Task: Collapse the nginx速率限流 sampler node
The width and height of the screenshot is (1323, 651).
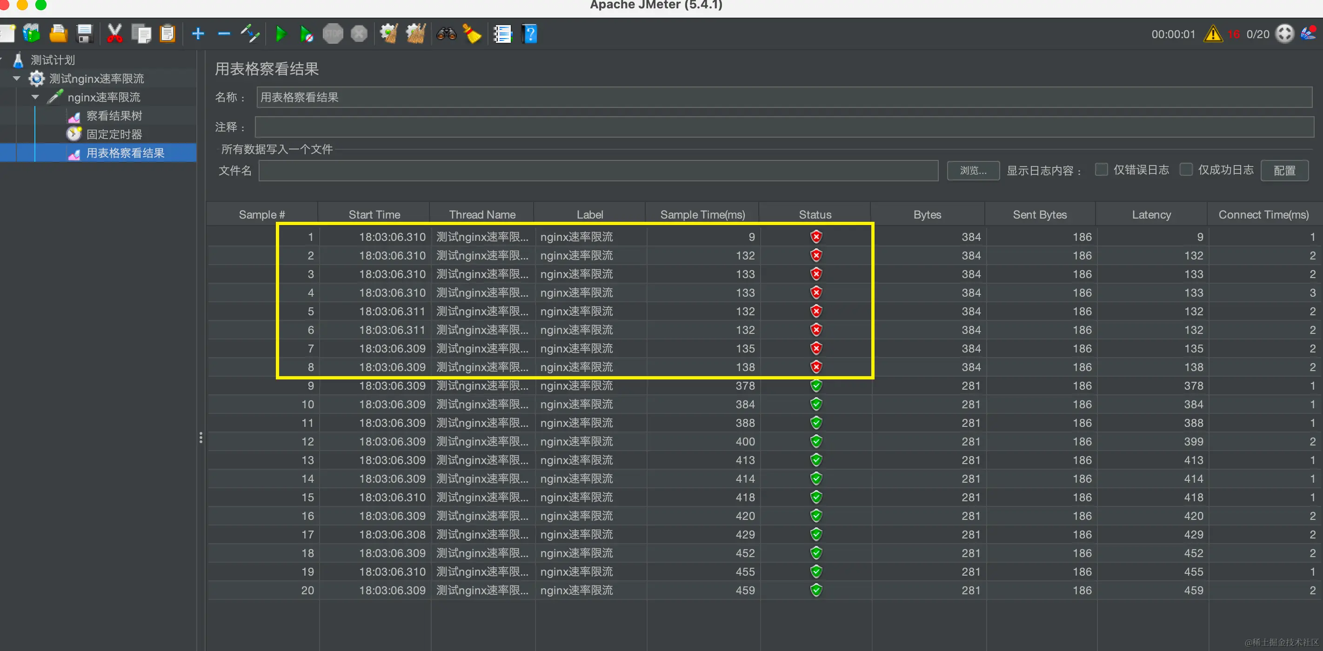Action: click(35, 97)
